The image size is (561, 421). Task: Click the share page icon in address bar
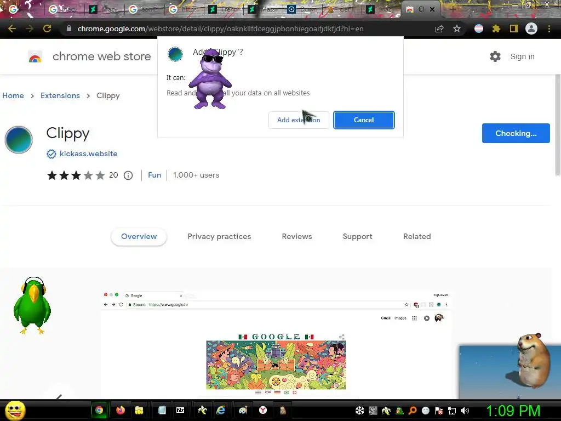[x=439, y=29]
